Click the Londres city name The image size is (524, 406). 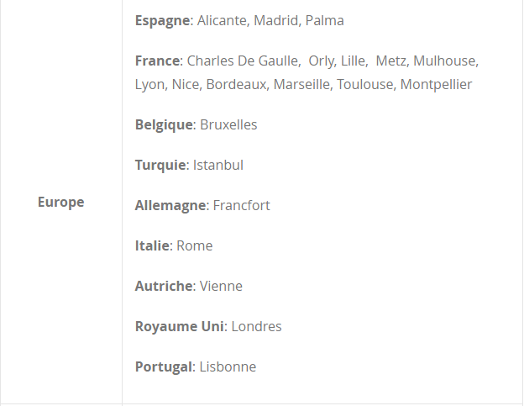point(256,326)
